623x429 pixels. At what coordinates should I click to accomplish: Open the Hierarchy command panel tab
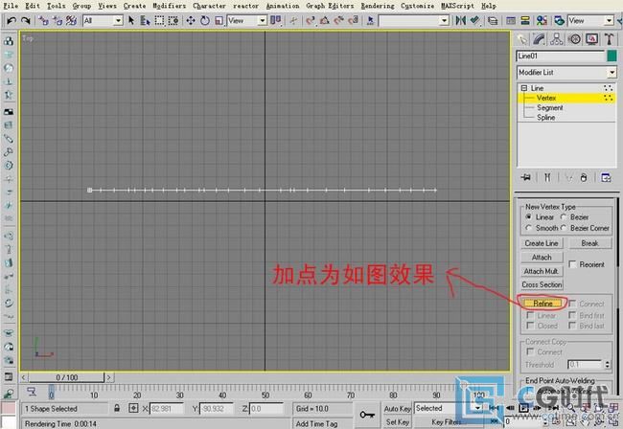click(557, 39)
